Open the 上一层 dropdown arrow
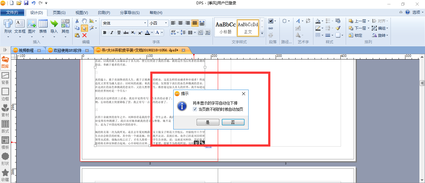Screen dimensions: 425x183 368,21
